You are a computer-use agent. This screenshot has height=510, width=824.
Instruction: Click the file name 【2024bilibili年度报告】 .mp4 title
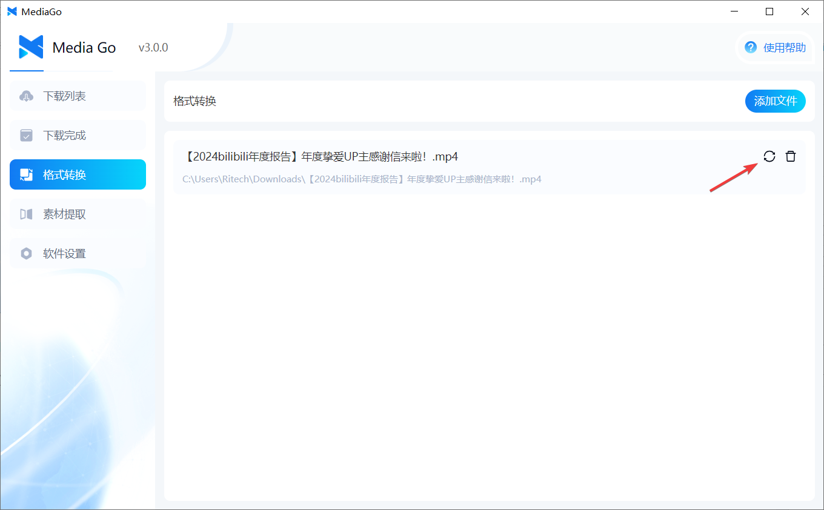point(320,157)
